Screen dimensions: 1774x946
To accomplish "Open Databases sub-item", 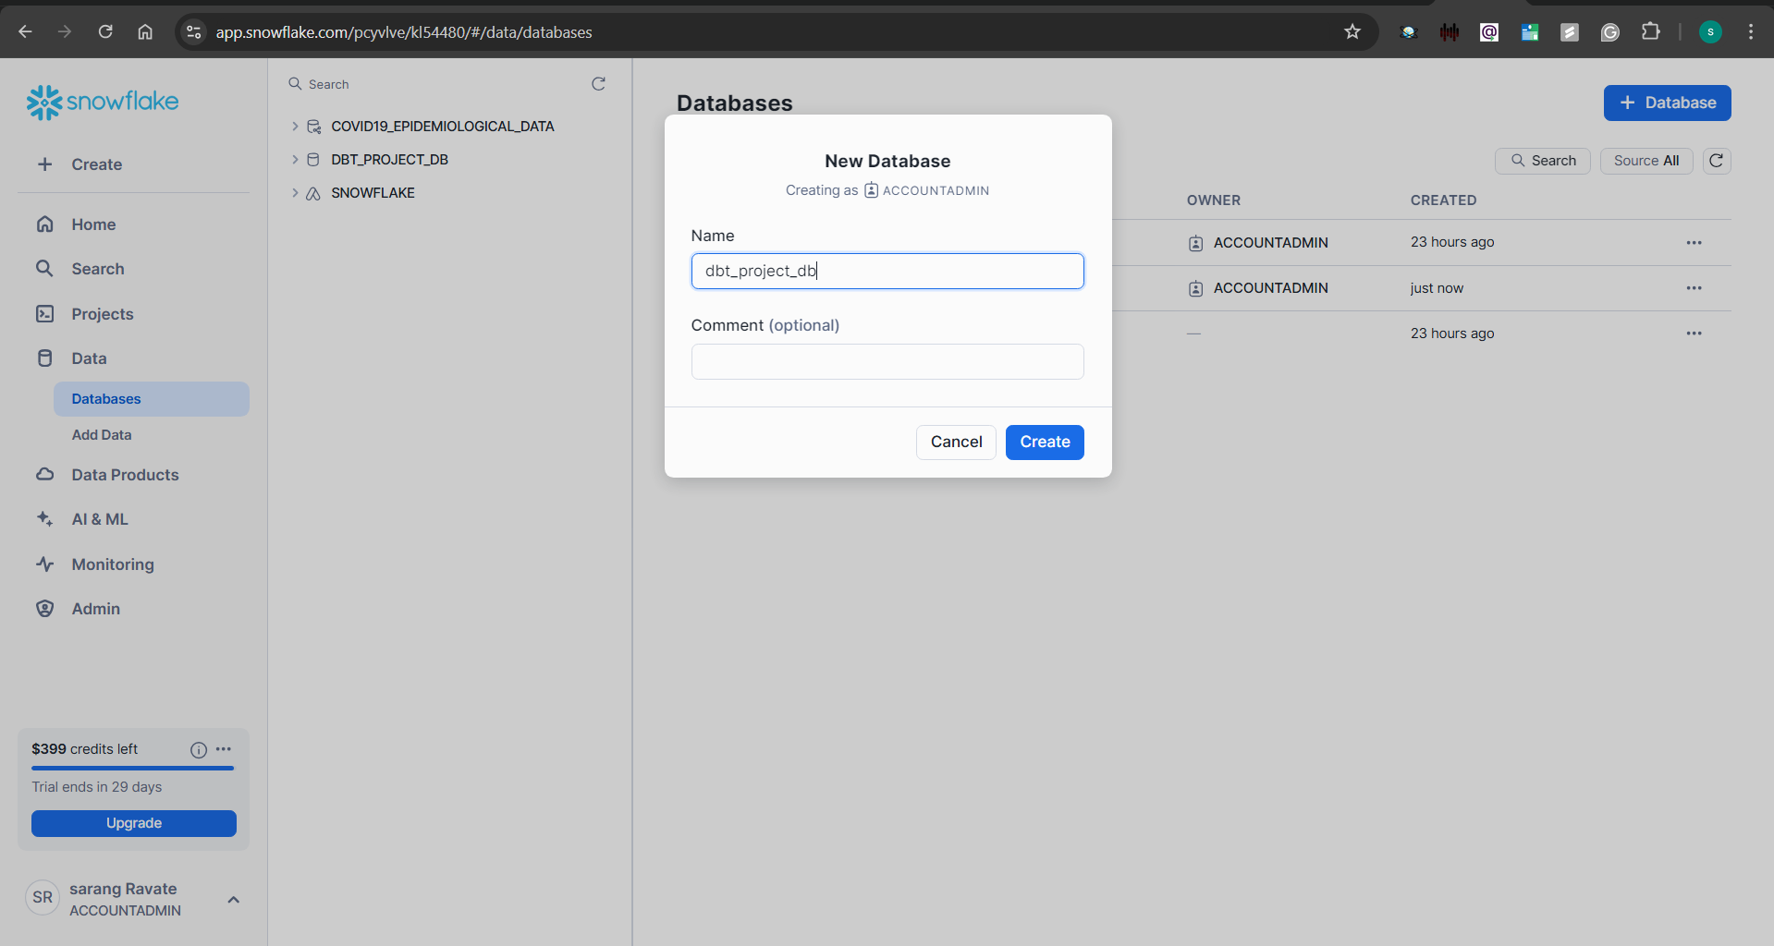I will (152, 399).
